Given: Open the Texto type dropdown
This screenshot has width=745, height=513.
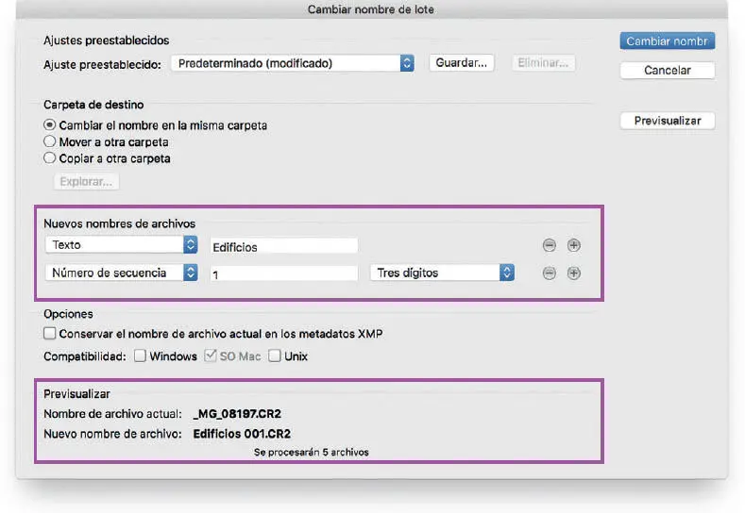Looking at the screenshot, I should click(121, 245).
